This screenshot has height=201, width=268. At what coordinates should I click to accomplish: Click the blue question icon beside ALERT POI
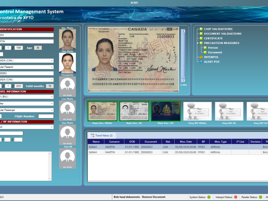pos(201,62)
